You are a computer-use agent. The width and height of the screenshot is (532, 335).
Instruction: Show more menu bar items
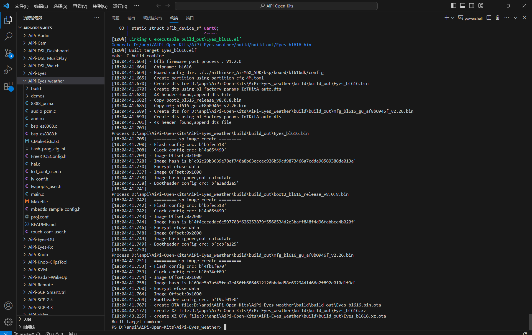point(137,6)
